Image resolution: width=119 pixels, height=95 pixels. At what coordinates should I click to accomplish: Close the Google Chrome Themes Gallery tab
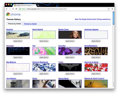[35, 6]
